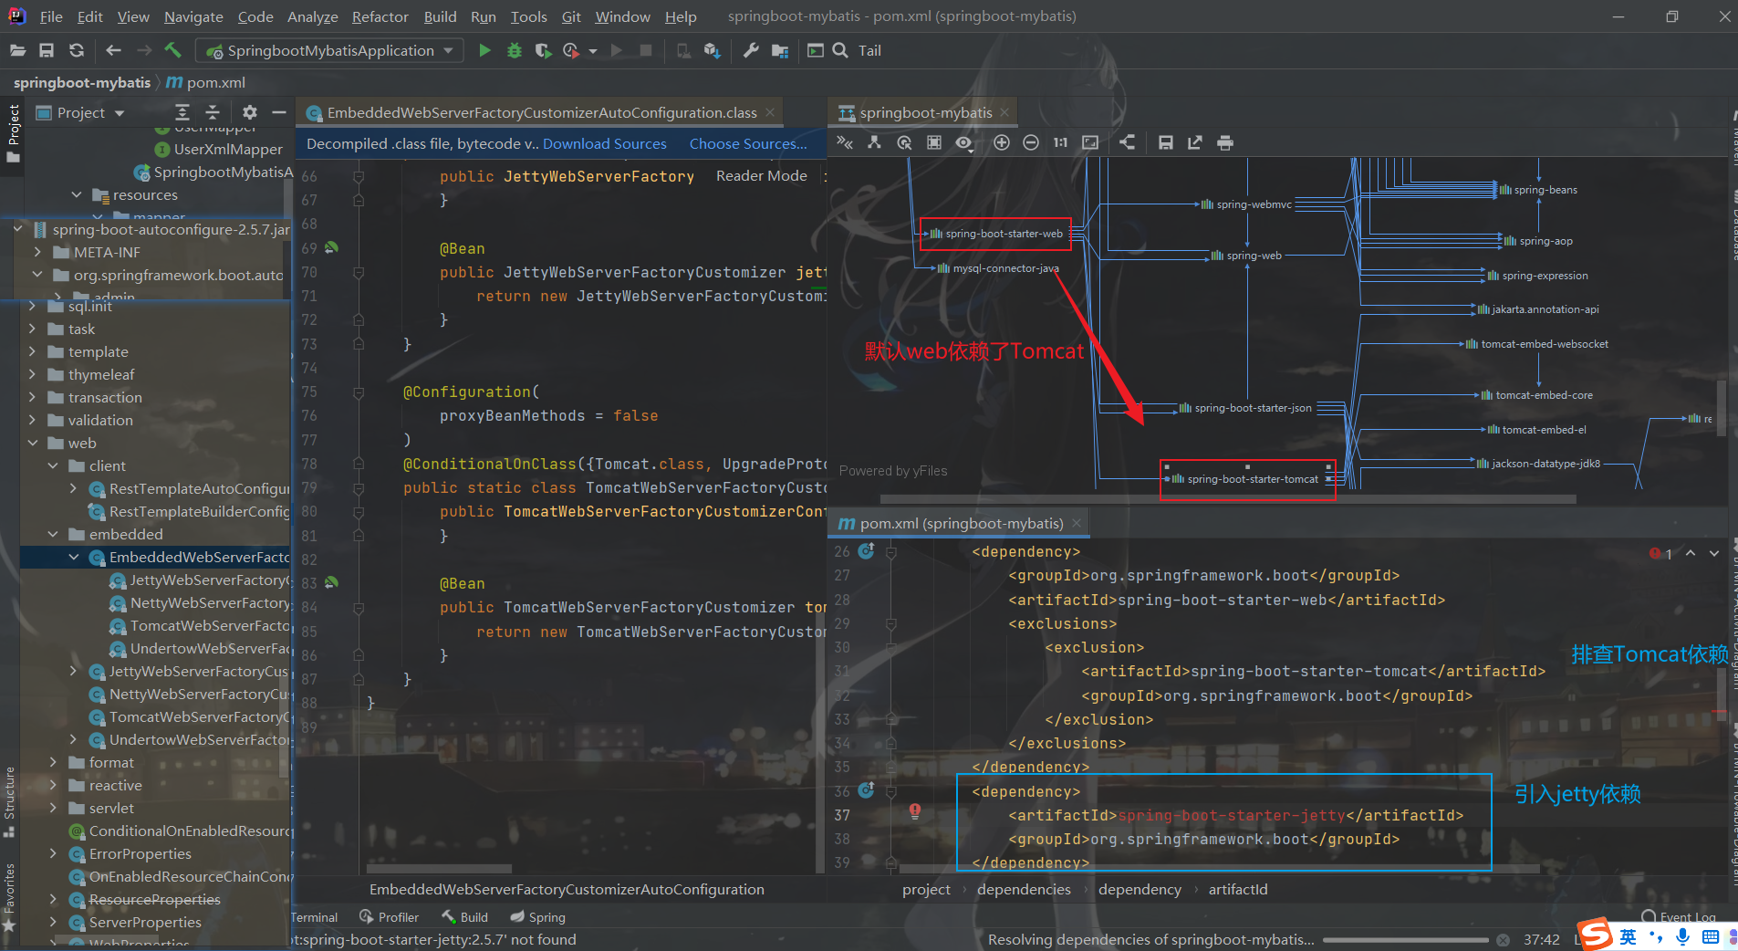
Task: Change the diagram visibility level with the eye icon
Action: click(x=964, y=142)
